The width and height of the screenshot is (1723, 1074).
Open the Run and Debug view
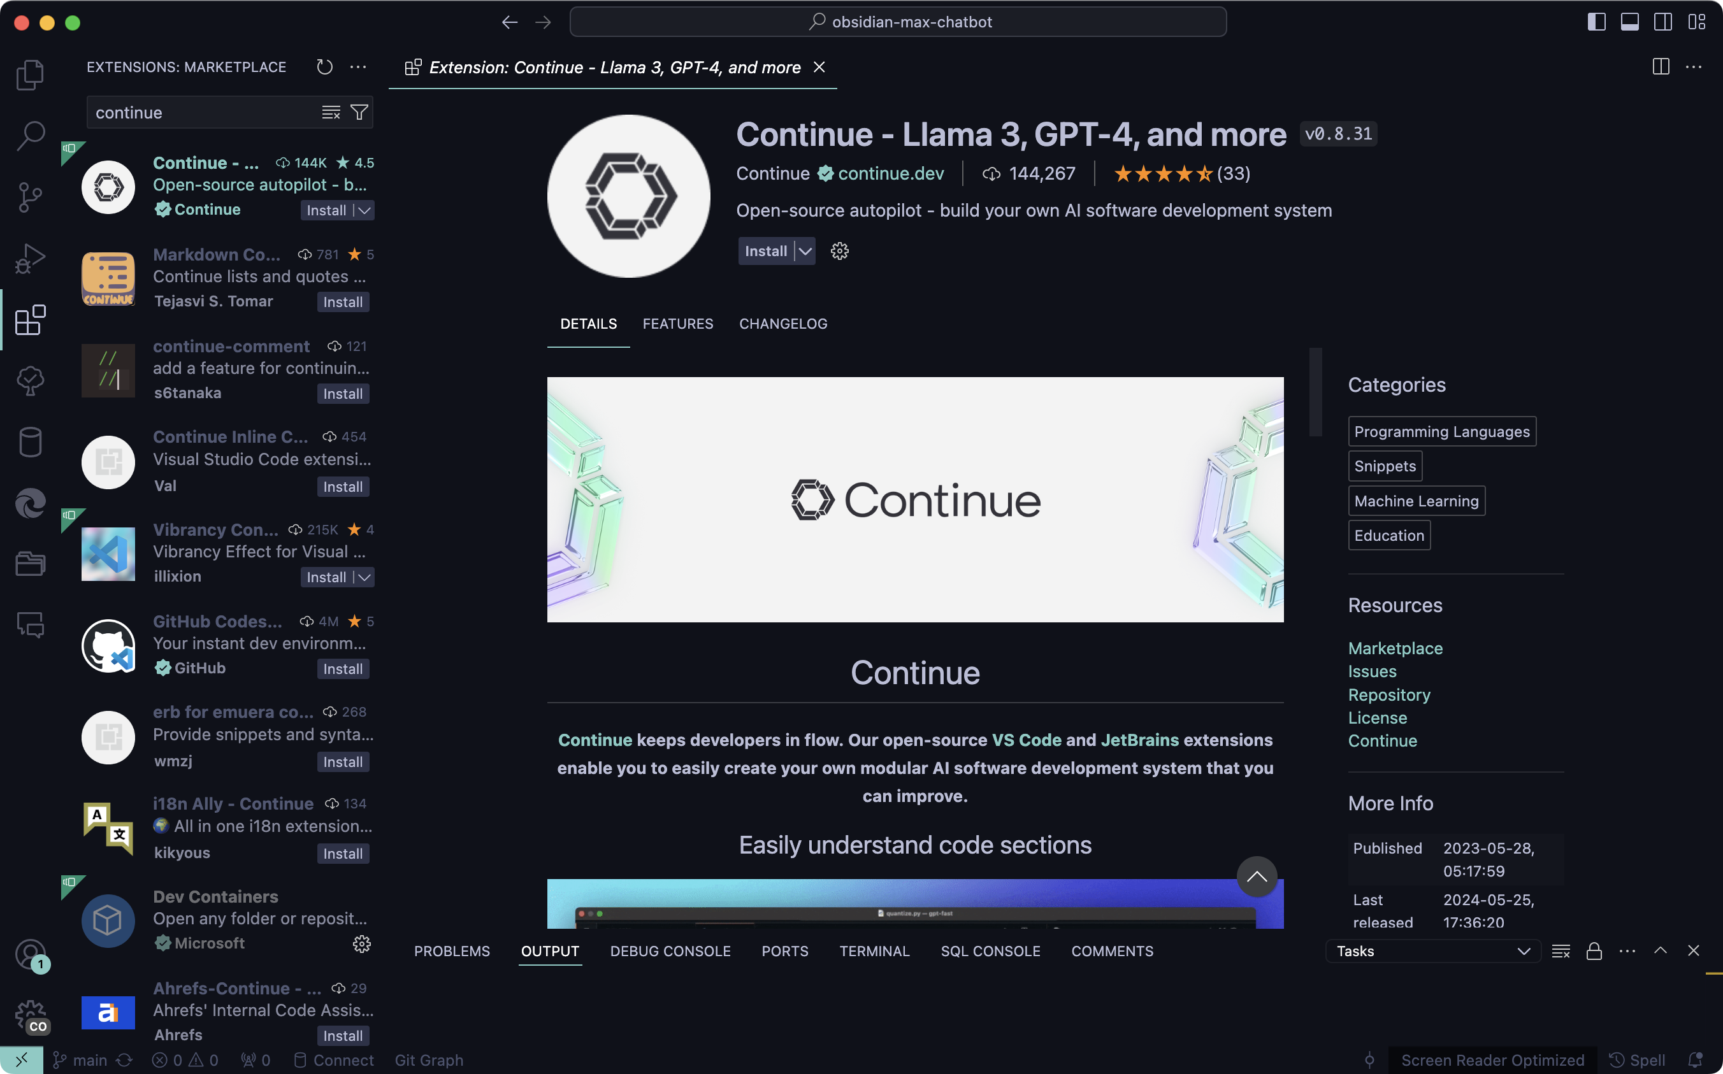[x=30, y=258]
